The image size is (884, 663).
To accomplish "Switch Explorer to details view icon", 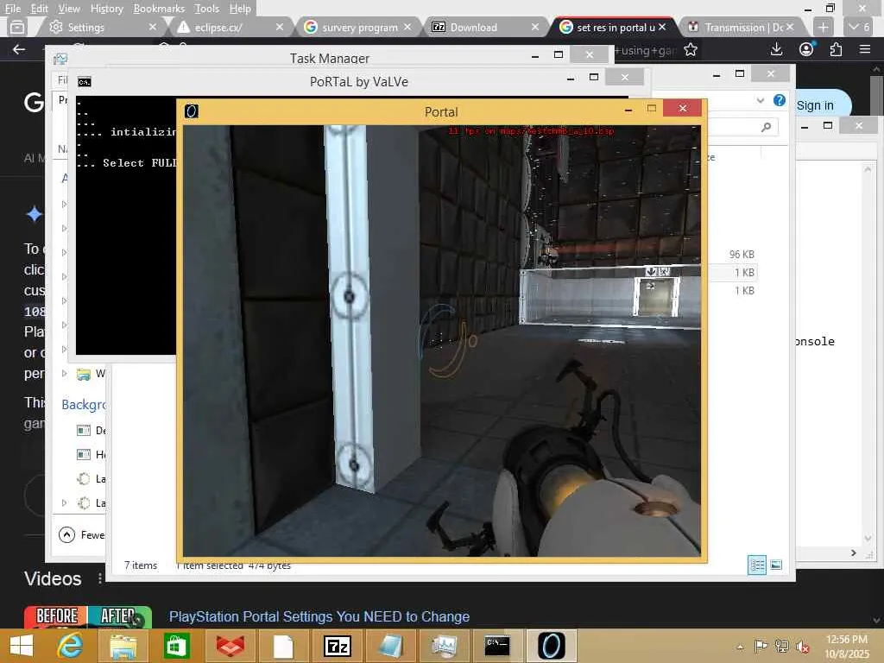I will [x=756, y=565].
